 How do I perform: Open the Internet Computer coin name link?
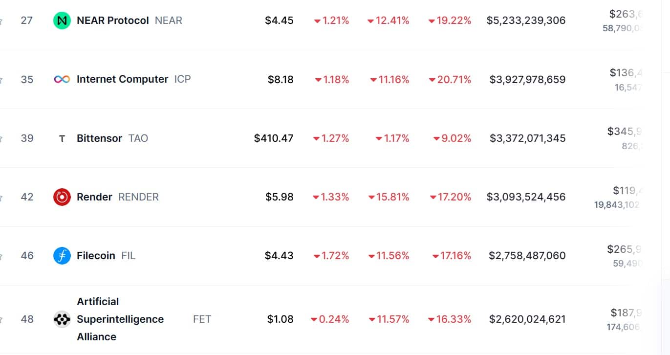(122, 79)
